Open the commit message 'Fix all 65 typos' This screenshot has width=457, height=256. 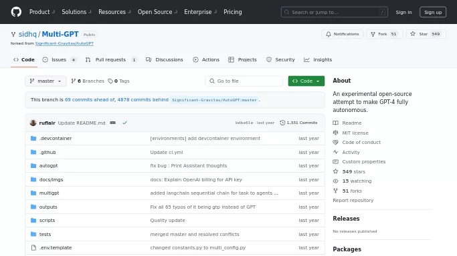(203, 207)
